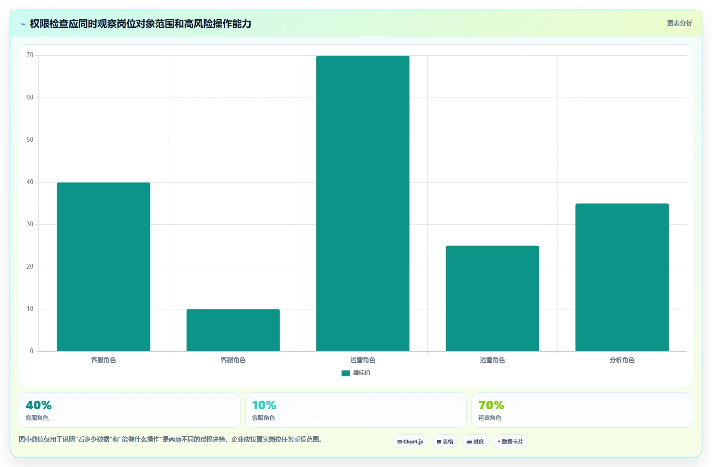This screenshot has height=467, width=712.
Task: Click the 客服角色 caption under 10%
Action: 264,418
